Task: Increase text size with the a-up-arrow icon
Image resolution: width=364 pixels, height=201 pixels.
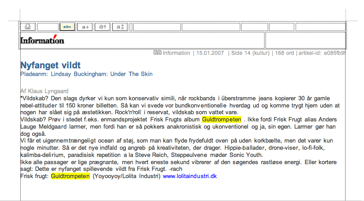Action: coord(103,27)
